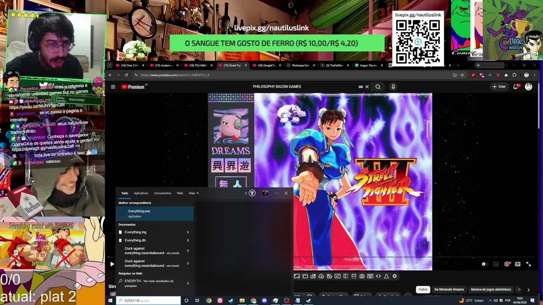Select 'Música de jogos eletrônicos' filter chip

pos(491,290)
